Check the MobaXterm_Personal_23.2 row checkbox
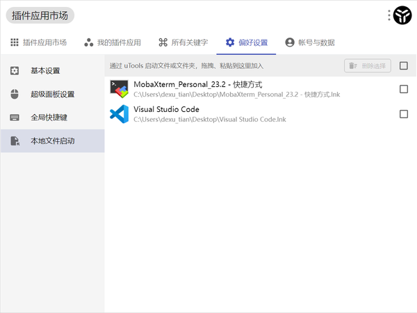This screenshot has width=417, height=313. (x=403, y=89)
